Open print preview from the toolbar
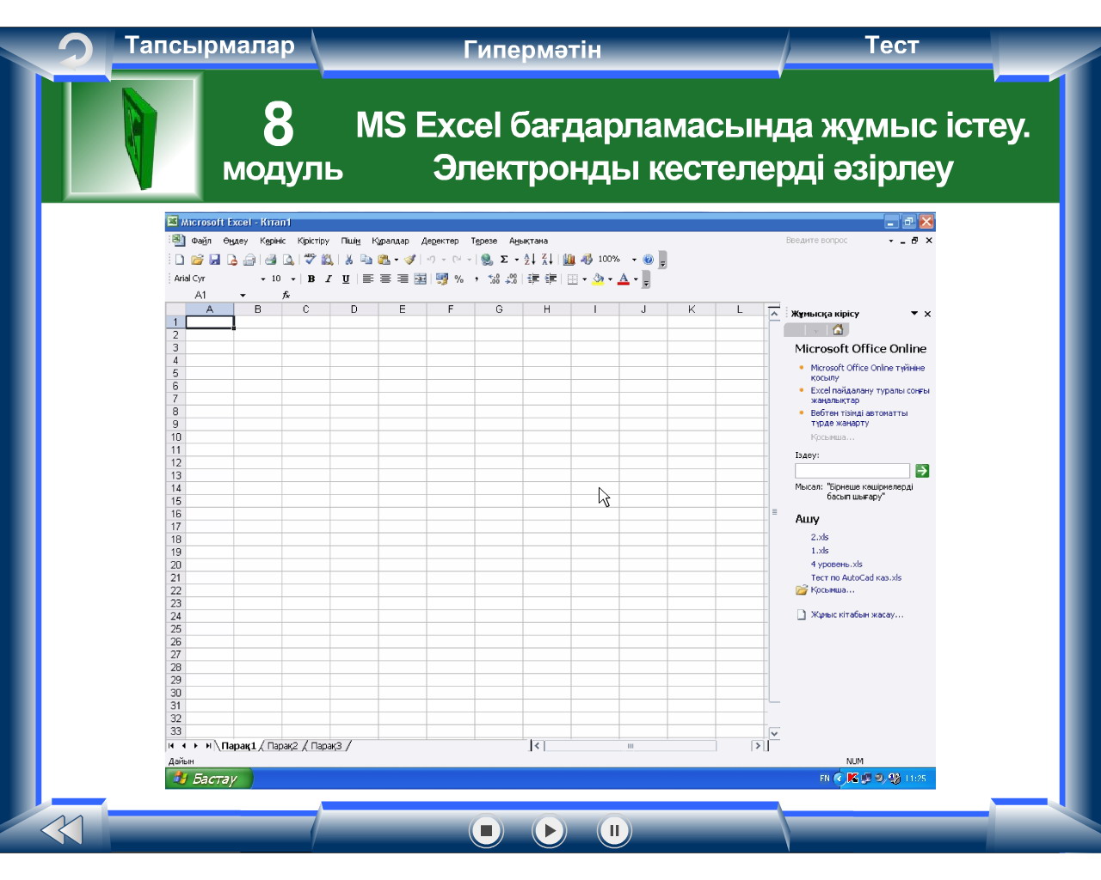Image resolution: width=1101 pixels, height=880 pixels. [x=288, y=260]
